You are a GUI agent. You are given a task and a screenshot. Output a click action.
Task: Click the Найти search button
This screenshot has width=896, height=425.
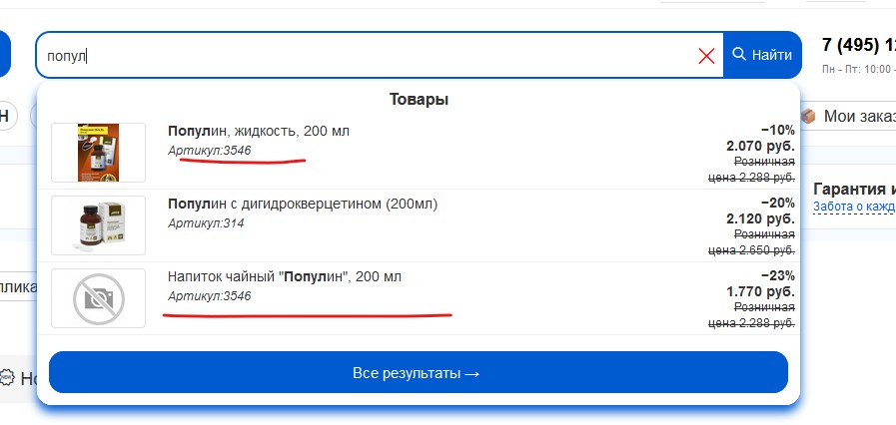click(762, 55)
